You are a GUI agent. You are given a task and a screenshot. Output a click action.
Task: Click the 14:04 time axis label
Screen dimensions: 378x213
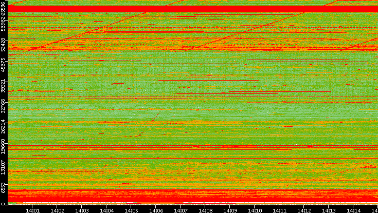click(106, 210)
